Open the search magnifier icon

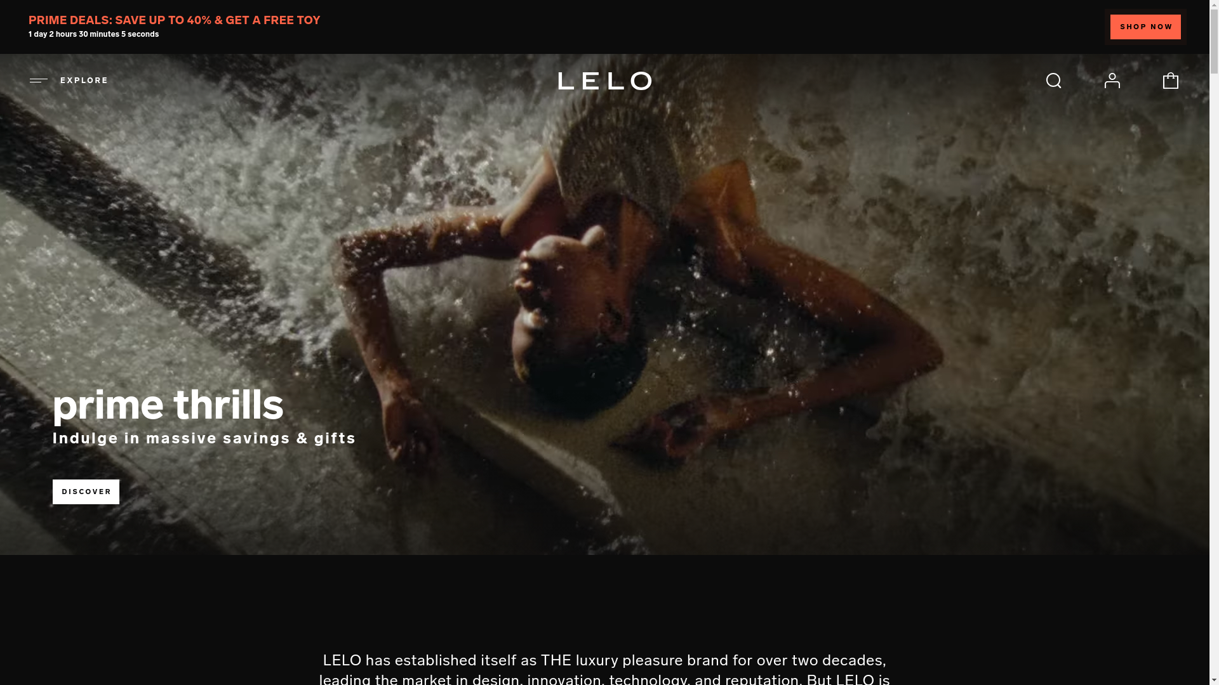pos(1053,81)
